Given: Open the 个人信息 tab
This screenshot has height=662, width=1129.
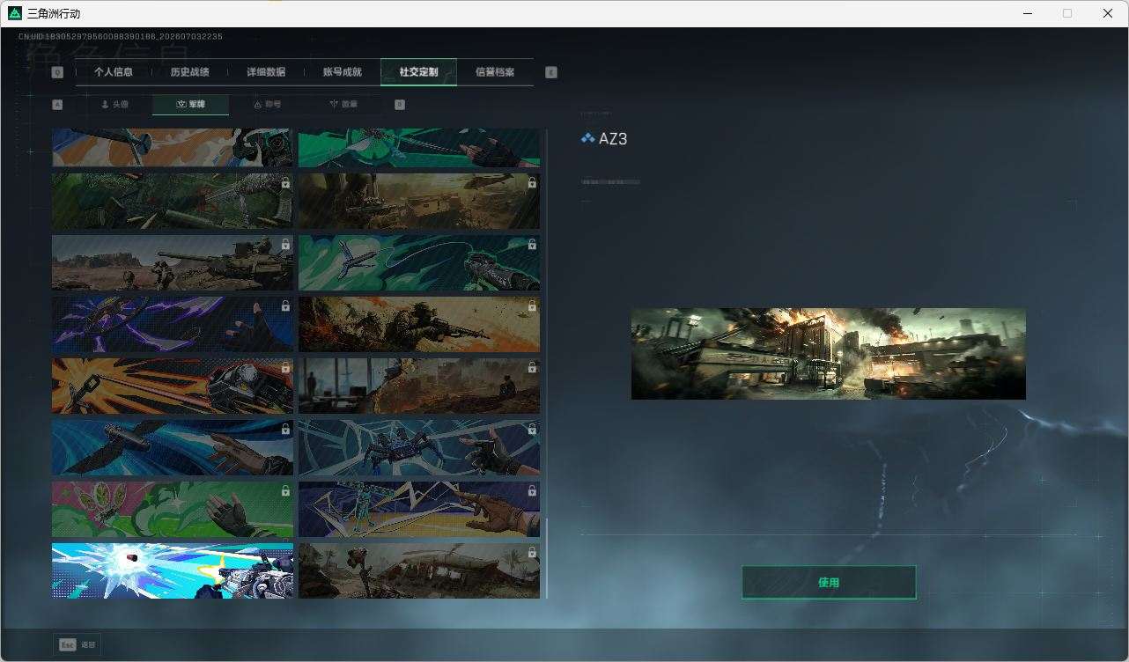Looking at the screenshot, I should click(x=114, y=72).
